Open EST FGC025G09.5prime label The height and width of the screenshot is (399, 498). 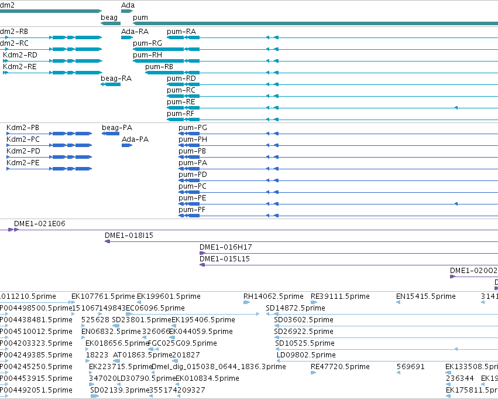tap(183, 344)
